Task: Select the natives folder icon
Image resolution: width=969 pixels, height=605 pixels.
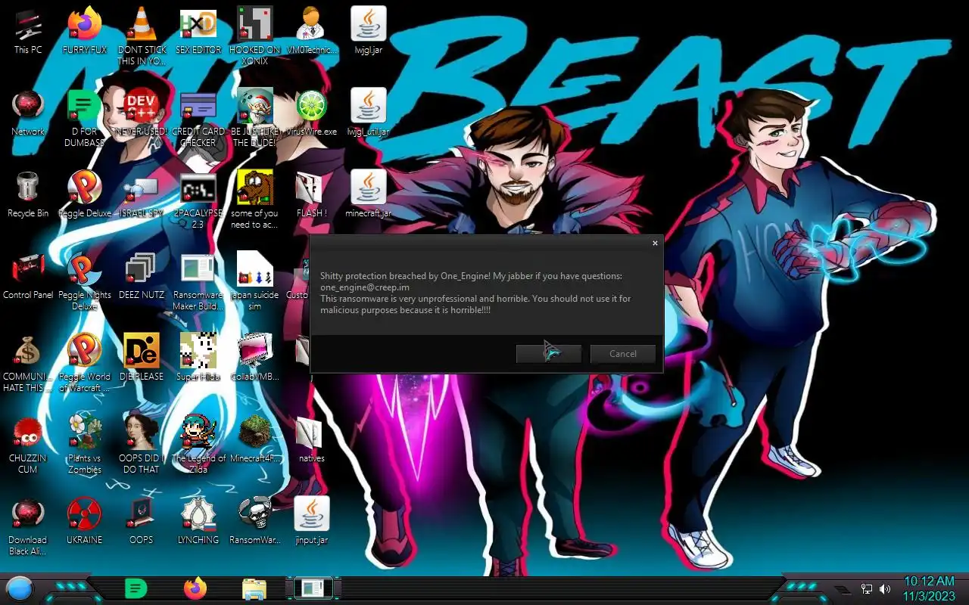Action: [x=311, y=440]
